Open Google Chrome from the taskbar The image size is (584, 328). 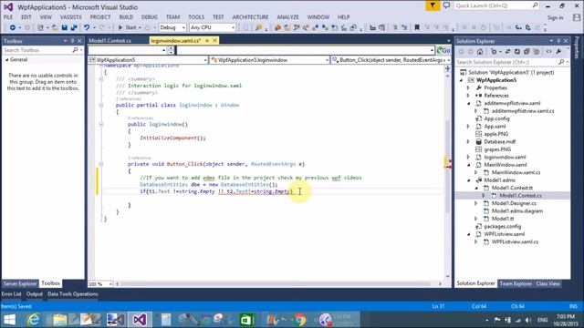(299, 320)
